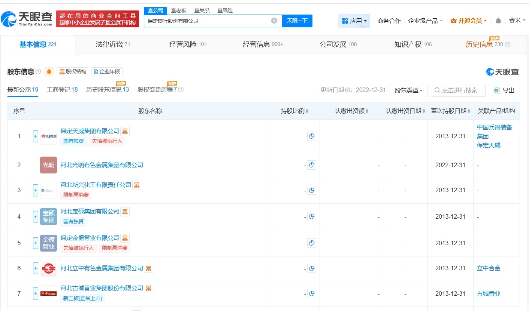
Task: Open the 立中合金 related product link
Action: pos(489,268)
